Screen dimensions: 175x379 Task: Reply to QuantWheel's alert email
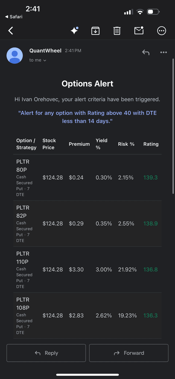pyautogui.click(x=46, y=353)
